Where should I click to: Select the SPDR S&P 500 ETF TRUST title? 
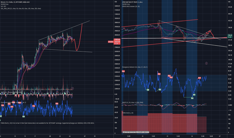pyautogui.click(x=137, y=2)
